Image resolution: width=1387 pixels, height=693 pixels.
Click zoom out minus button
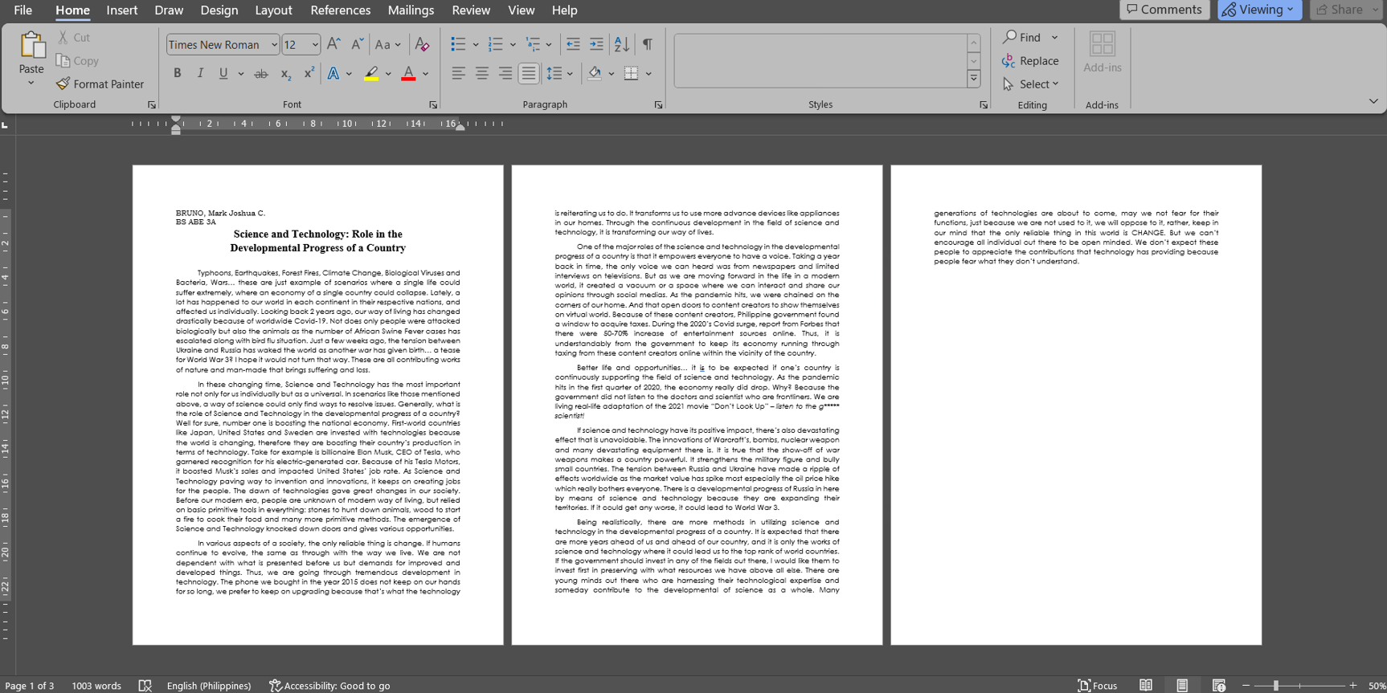pos(1246,685)
